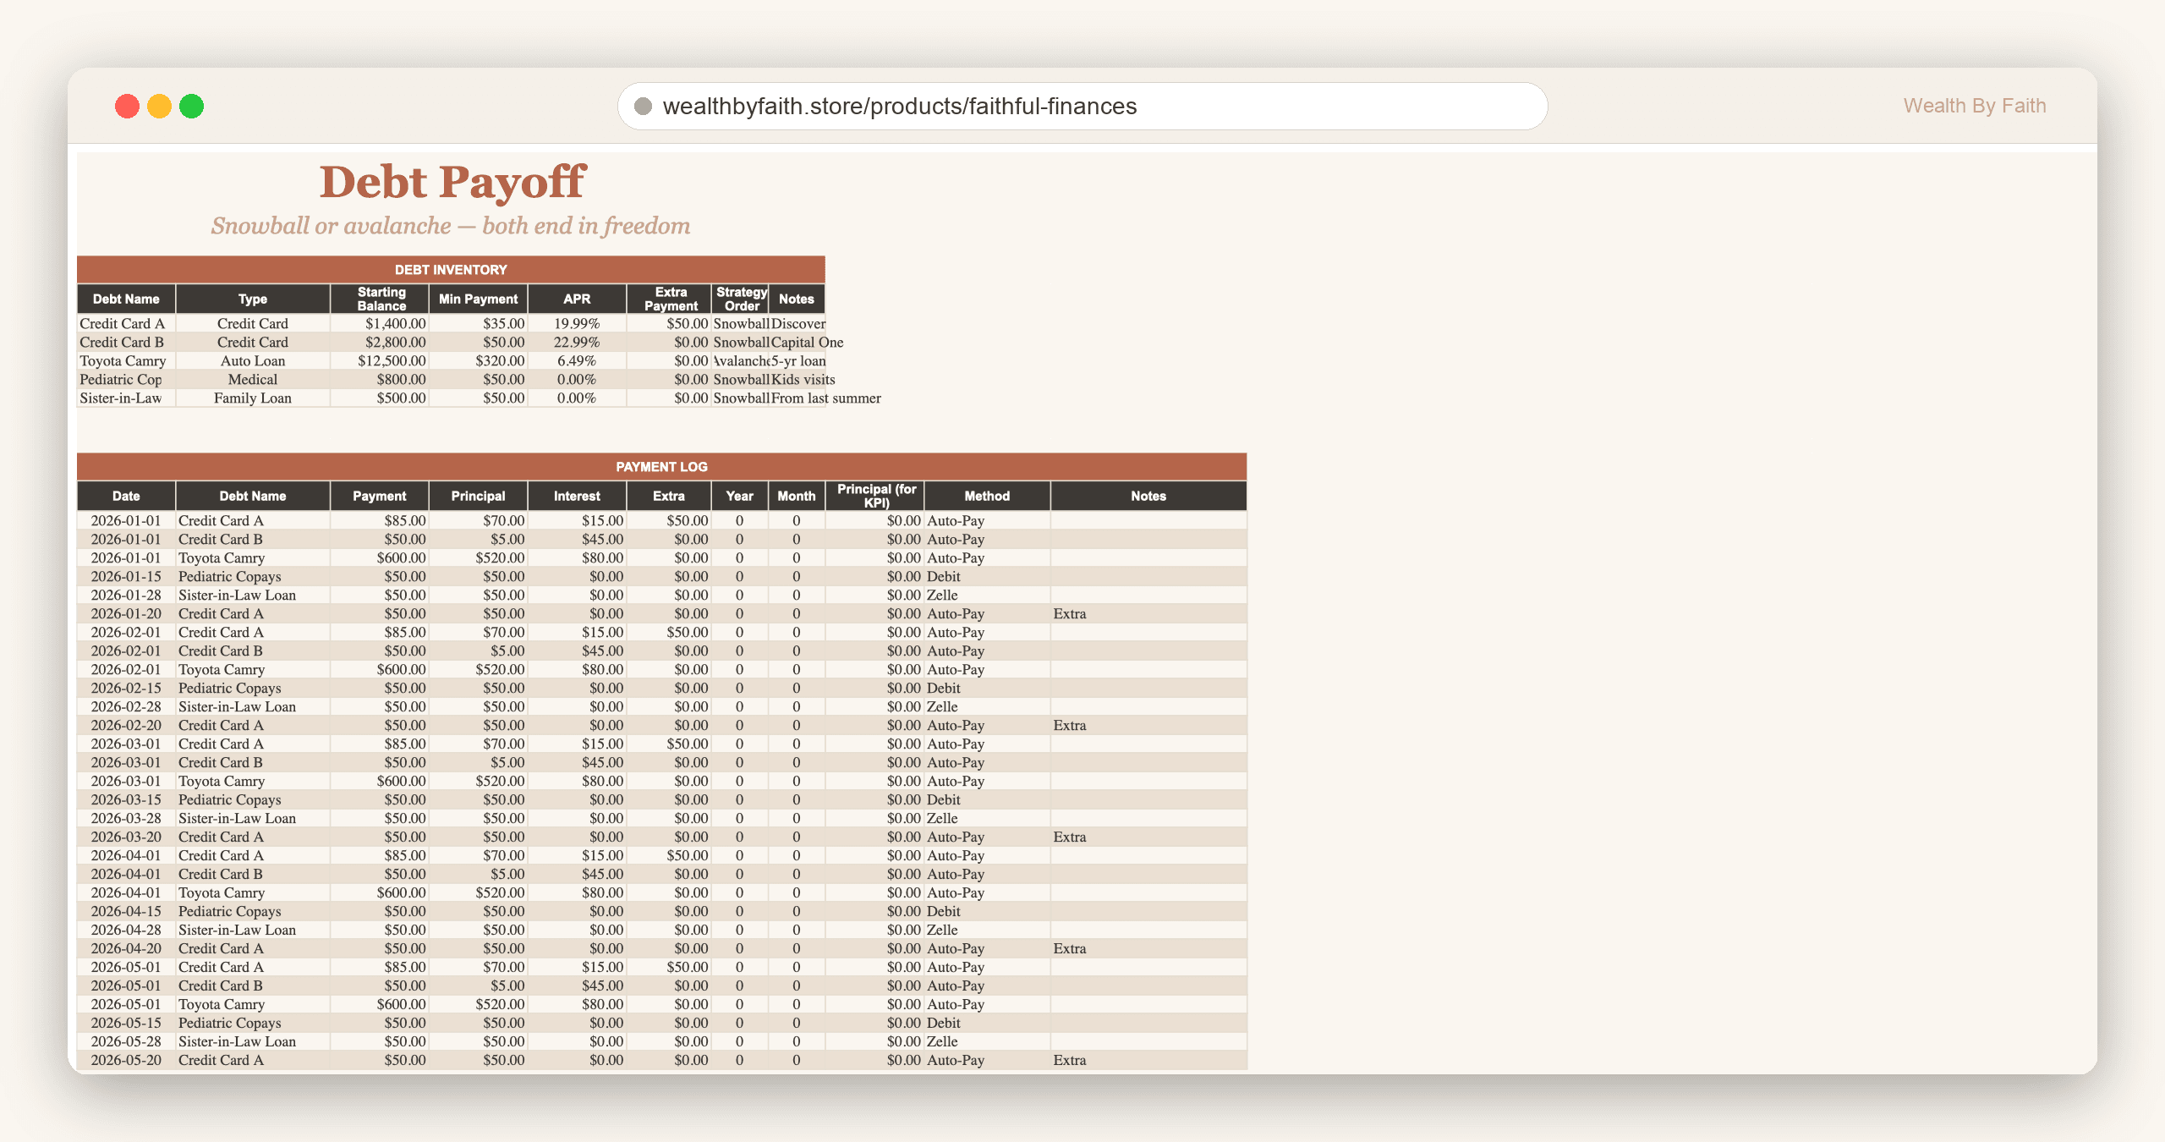Click the wealthbyfaith.store URL address field
The image size is (2165, 1142).
[1082, 106]
